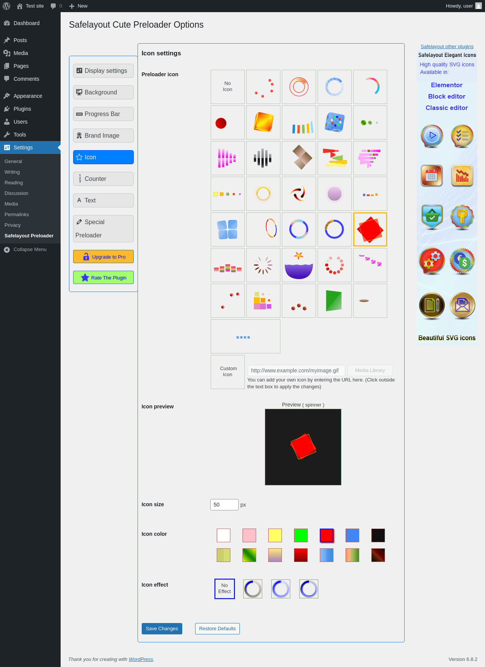Open the Background tab
Image resolution: width=485 pixels, height=667 pixels.
(103, 92)
